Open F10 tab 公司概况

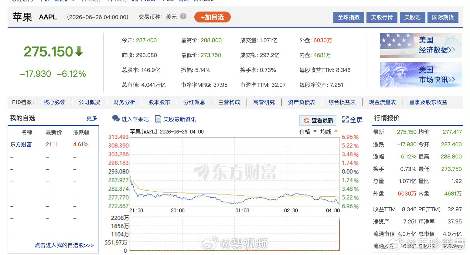(90, 102)
